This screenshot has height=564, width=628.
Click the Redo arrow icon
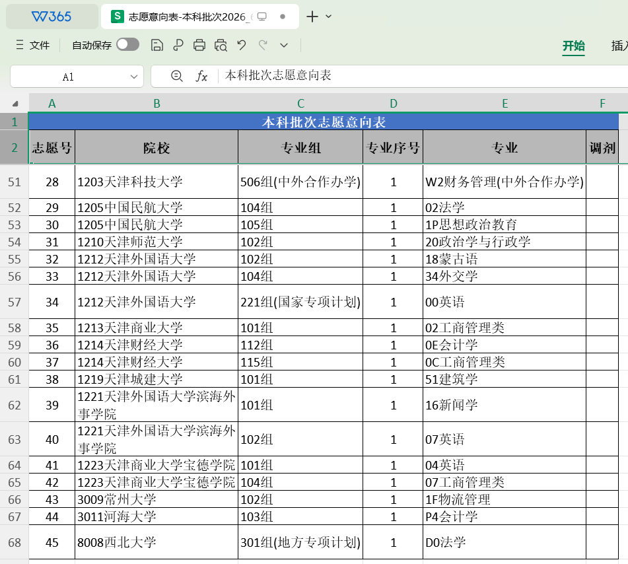pyautogui.click(x=263, y=45)
